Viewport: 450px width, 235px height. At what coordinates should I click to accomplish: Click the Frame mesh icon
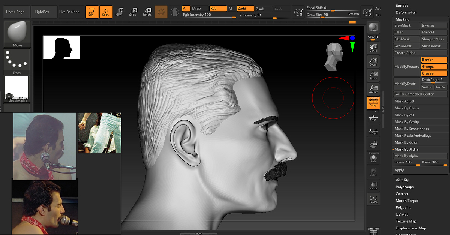pyautogui.click(x=373, y=199)
